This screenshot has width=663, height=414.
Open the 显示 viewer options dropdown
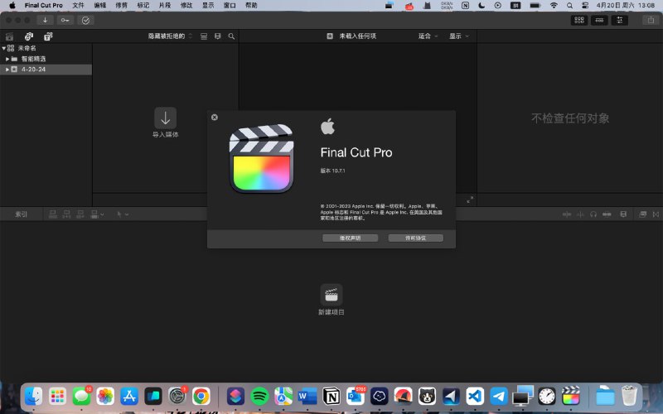coord(458,36)
